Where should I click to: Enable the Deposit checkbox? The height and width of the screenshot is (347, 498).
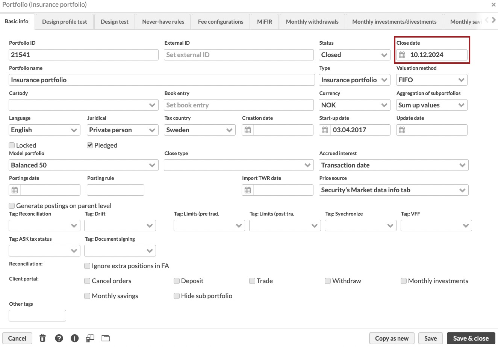click(177, 281)
